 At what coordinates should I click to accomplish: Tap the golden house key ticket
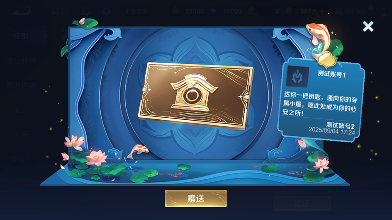(x=195, y=96)
